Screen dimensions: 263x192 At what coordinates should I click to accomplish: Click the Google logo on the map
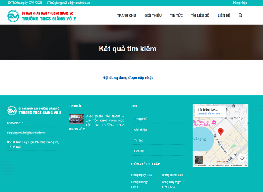click(221, 161)
